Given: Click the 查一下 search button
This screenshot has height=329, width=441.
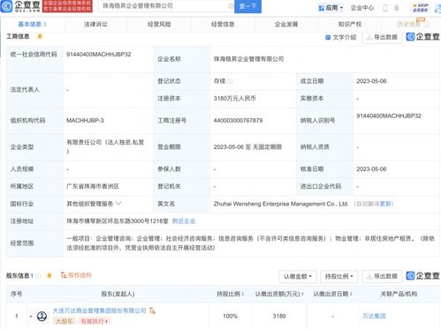Looking at the screenshot, I should tap(247, 6).
